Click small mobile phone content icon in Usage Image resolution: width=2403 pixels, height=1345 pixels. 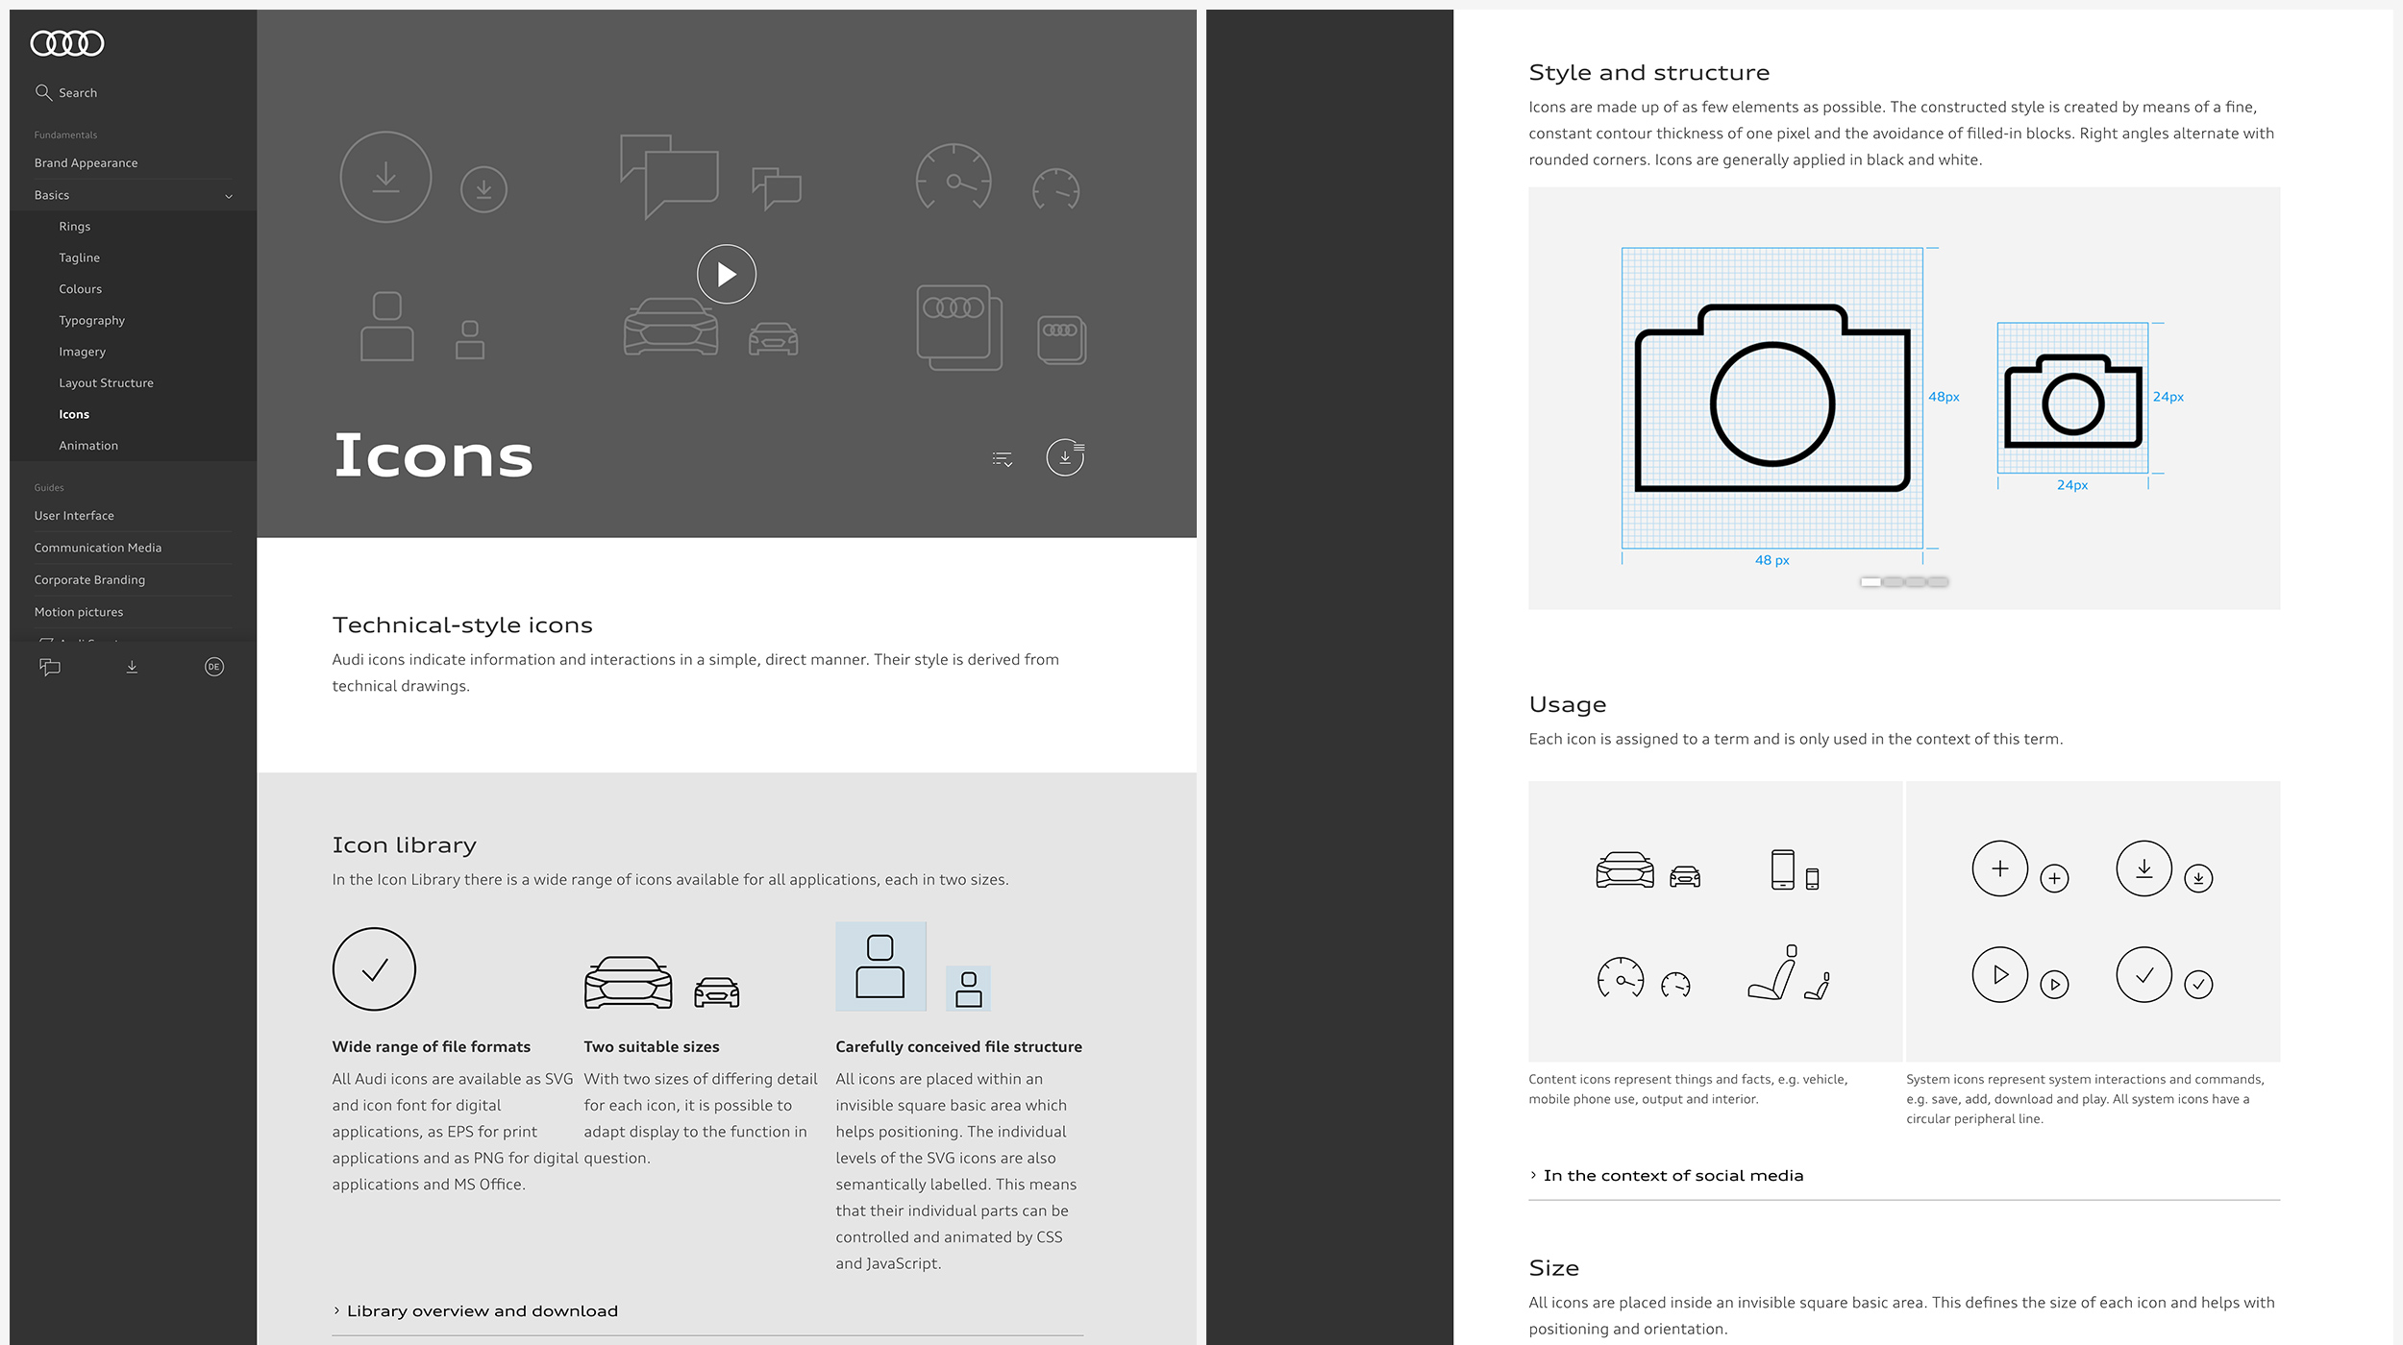[1812, 879]
